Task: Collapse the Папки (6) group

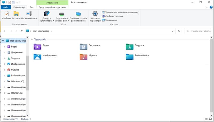Action: tap(32, 40)
